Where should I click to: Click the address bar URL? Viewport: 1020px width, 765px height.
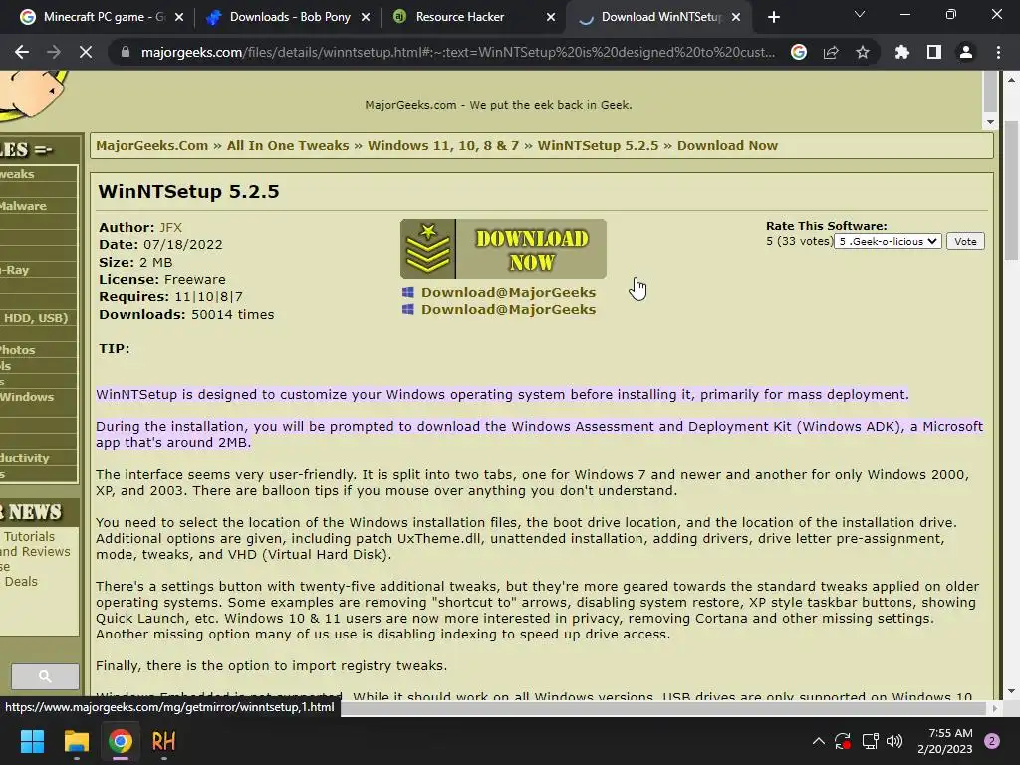coord(458,52)
